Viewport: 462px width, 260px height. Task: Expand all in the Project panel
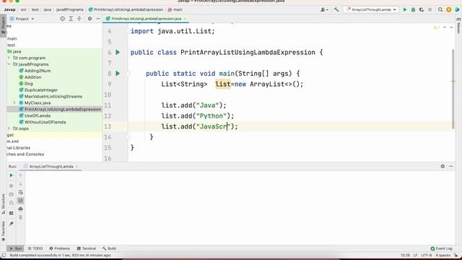[71, 19]
